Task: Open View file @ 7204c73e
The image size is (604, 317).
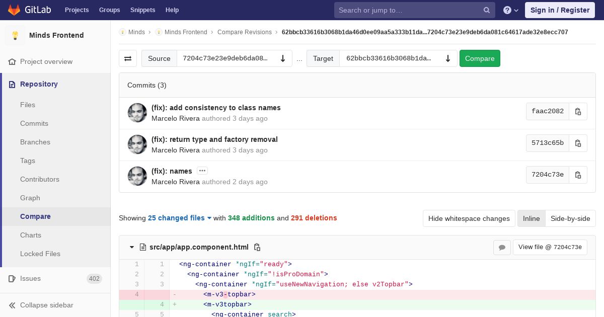Action: (550, 247)
